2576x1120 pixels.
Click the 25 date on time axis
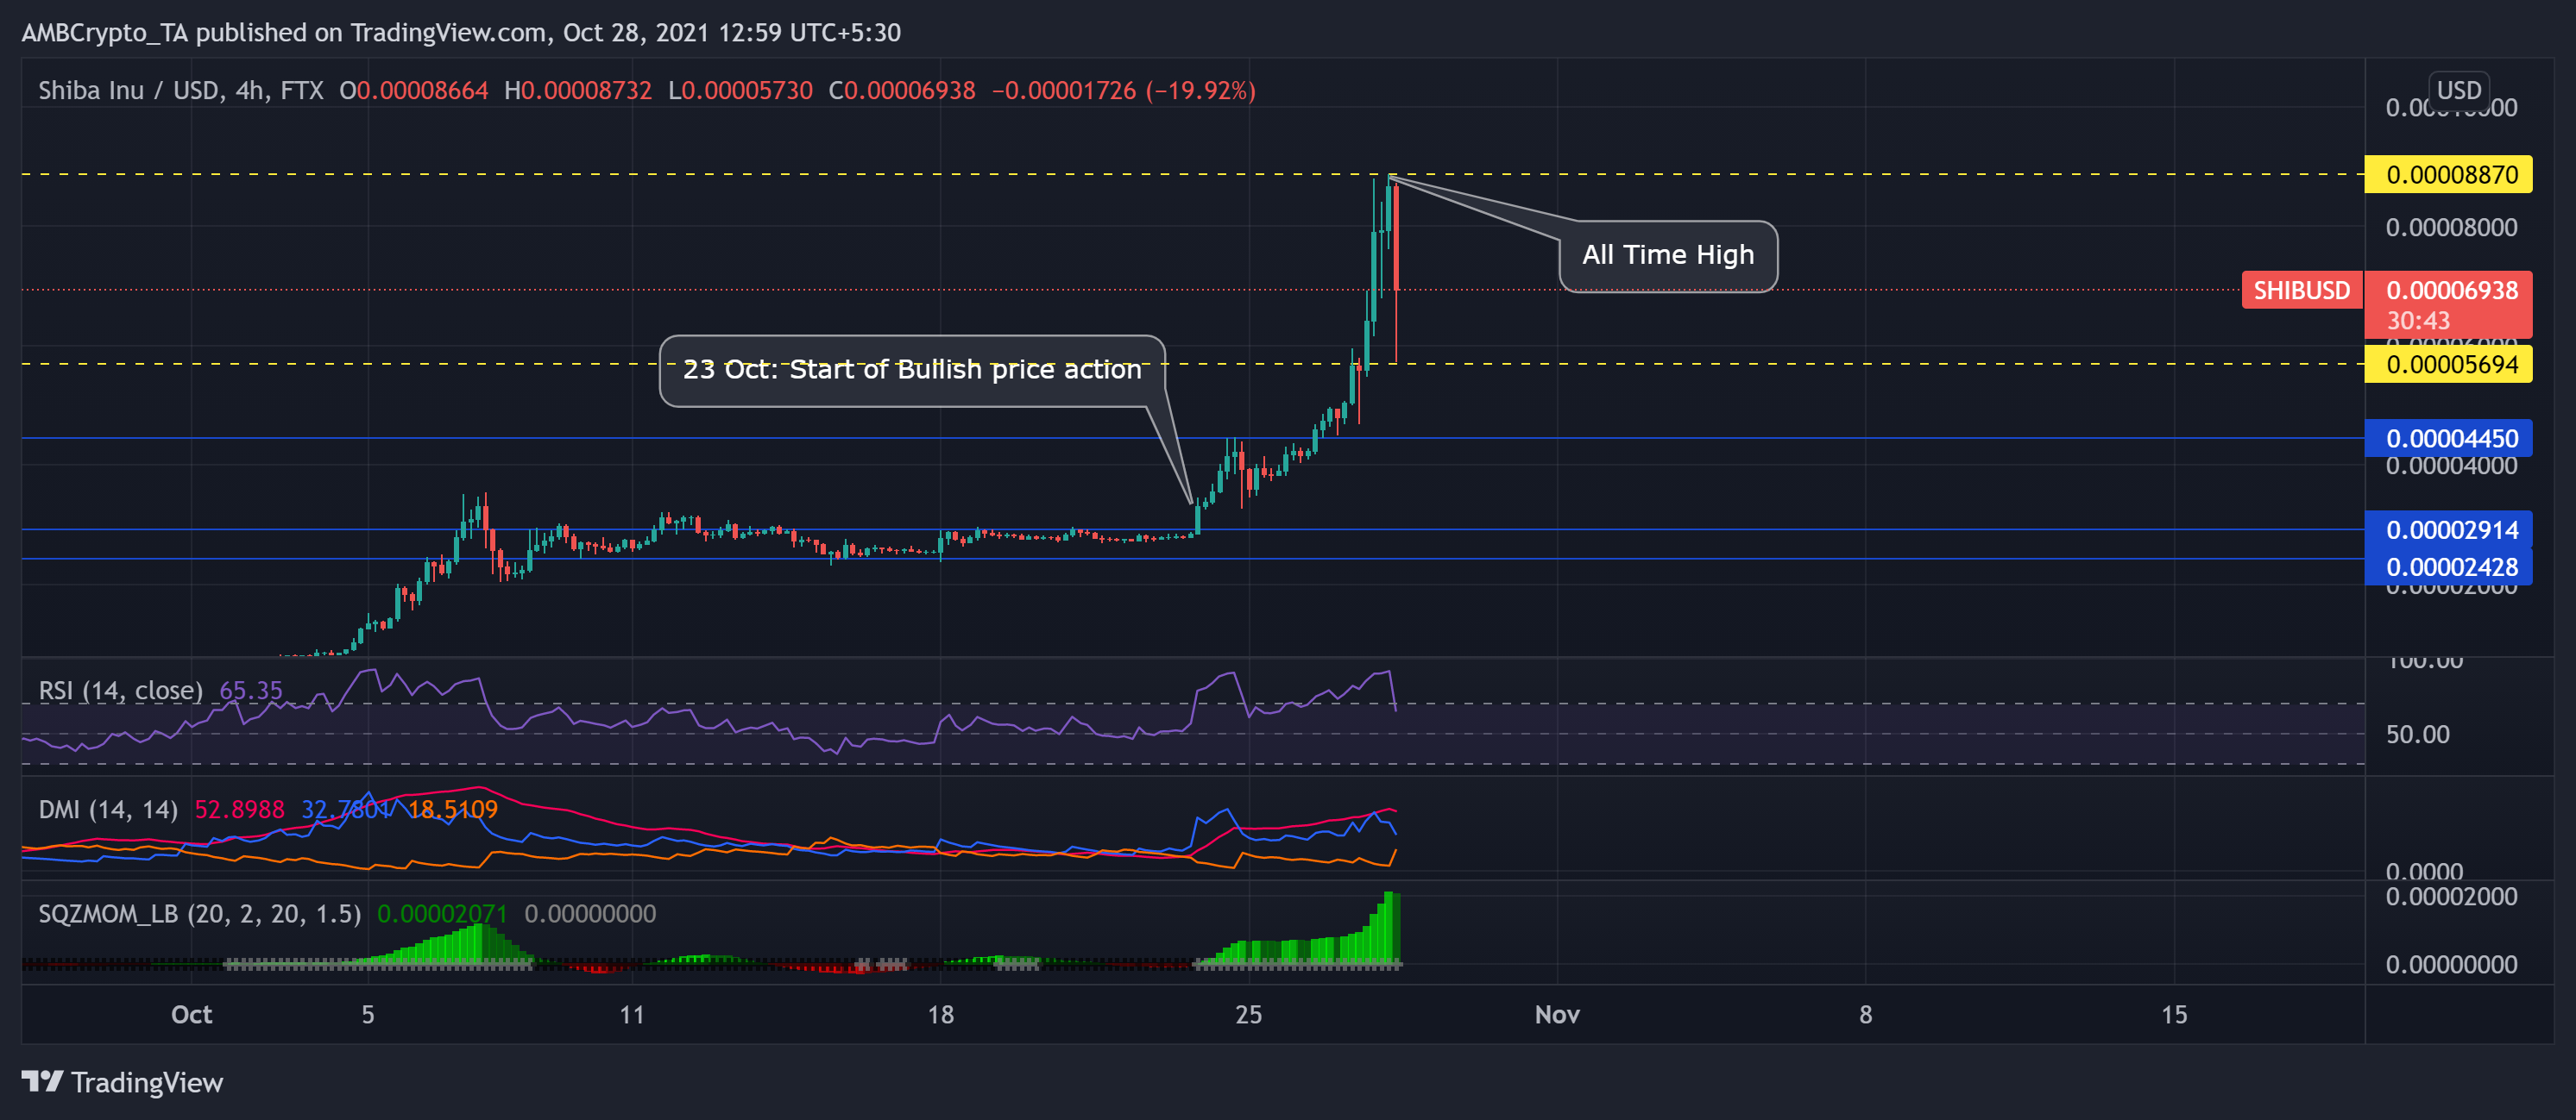(1248, 1015)
